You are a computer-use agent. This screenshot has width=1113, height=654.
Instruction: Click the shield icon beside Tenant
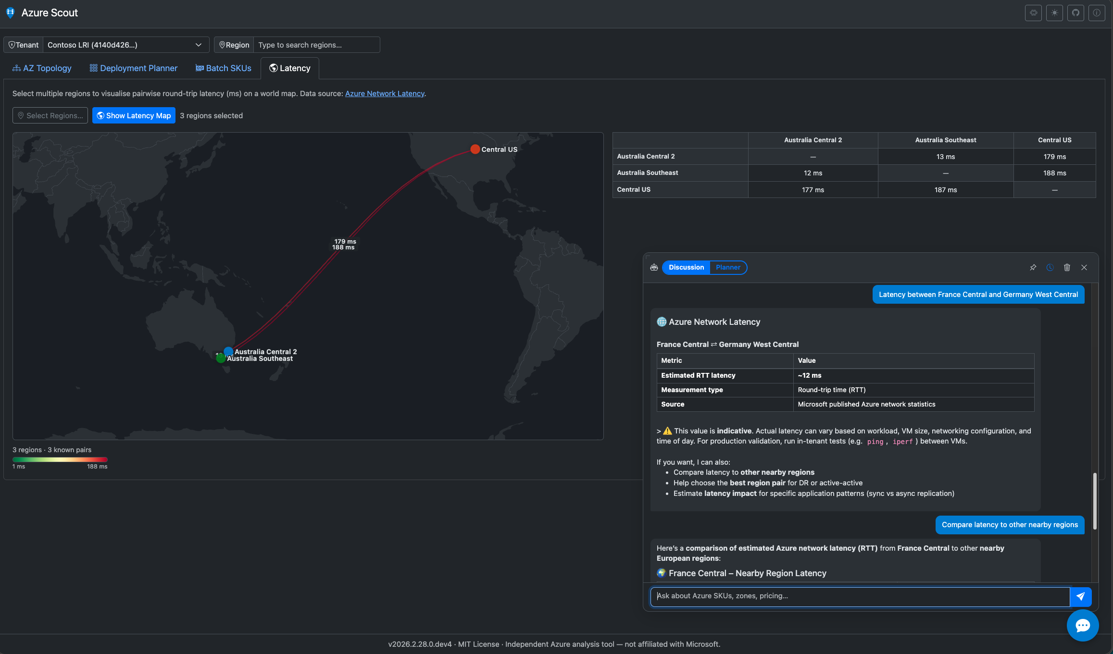[12, 45]
